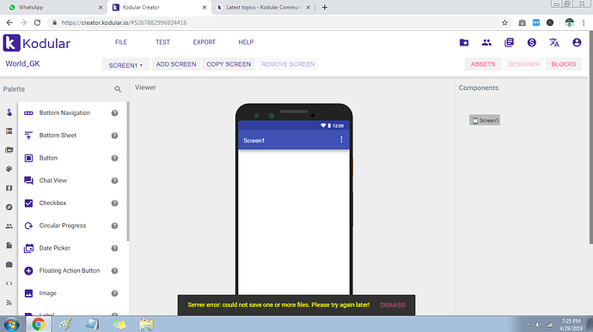Open the account profile icon
593x332 pixels.
(577, 43)
